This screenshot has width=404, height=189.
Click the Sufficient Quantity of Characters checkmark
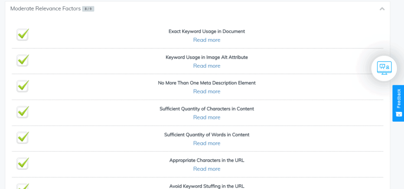pos(22,112)
